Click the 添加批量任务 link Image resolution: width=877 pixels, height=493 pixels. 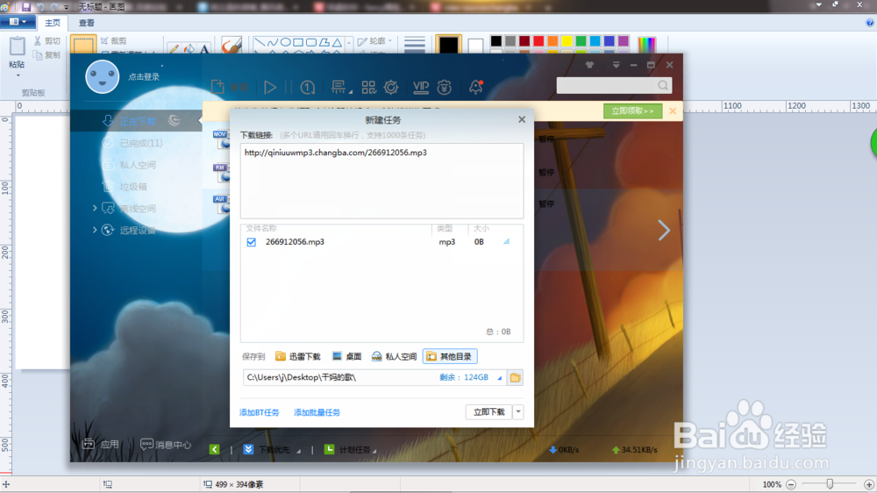tap(317, 412)
